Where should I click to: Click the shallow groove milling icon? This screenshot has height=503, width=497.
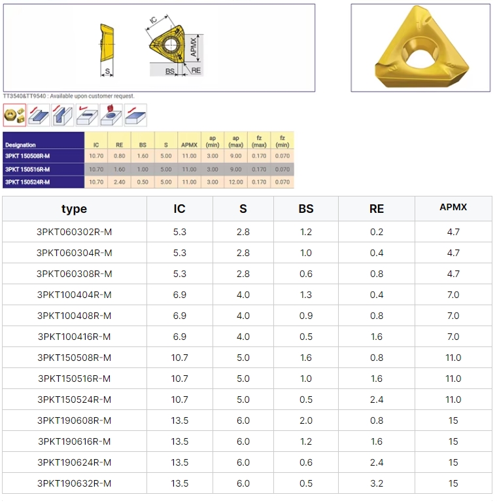point(87,115)
